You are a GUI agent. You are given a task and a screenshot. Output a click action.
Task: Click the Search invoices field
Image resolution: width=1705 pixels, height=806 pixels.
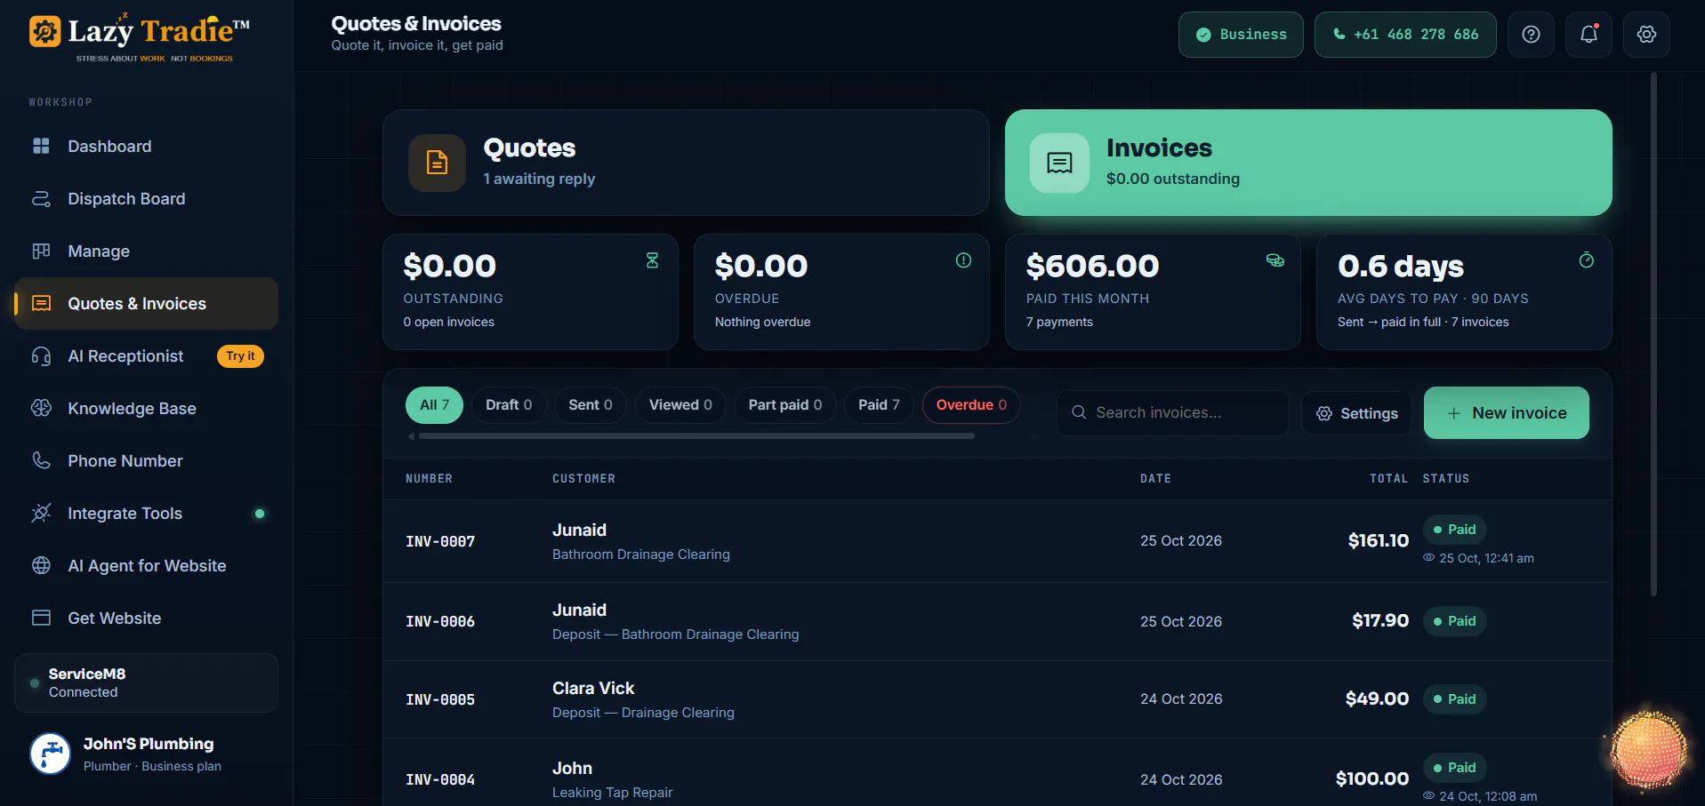[1173, 413]
